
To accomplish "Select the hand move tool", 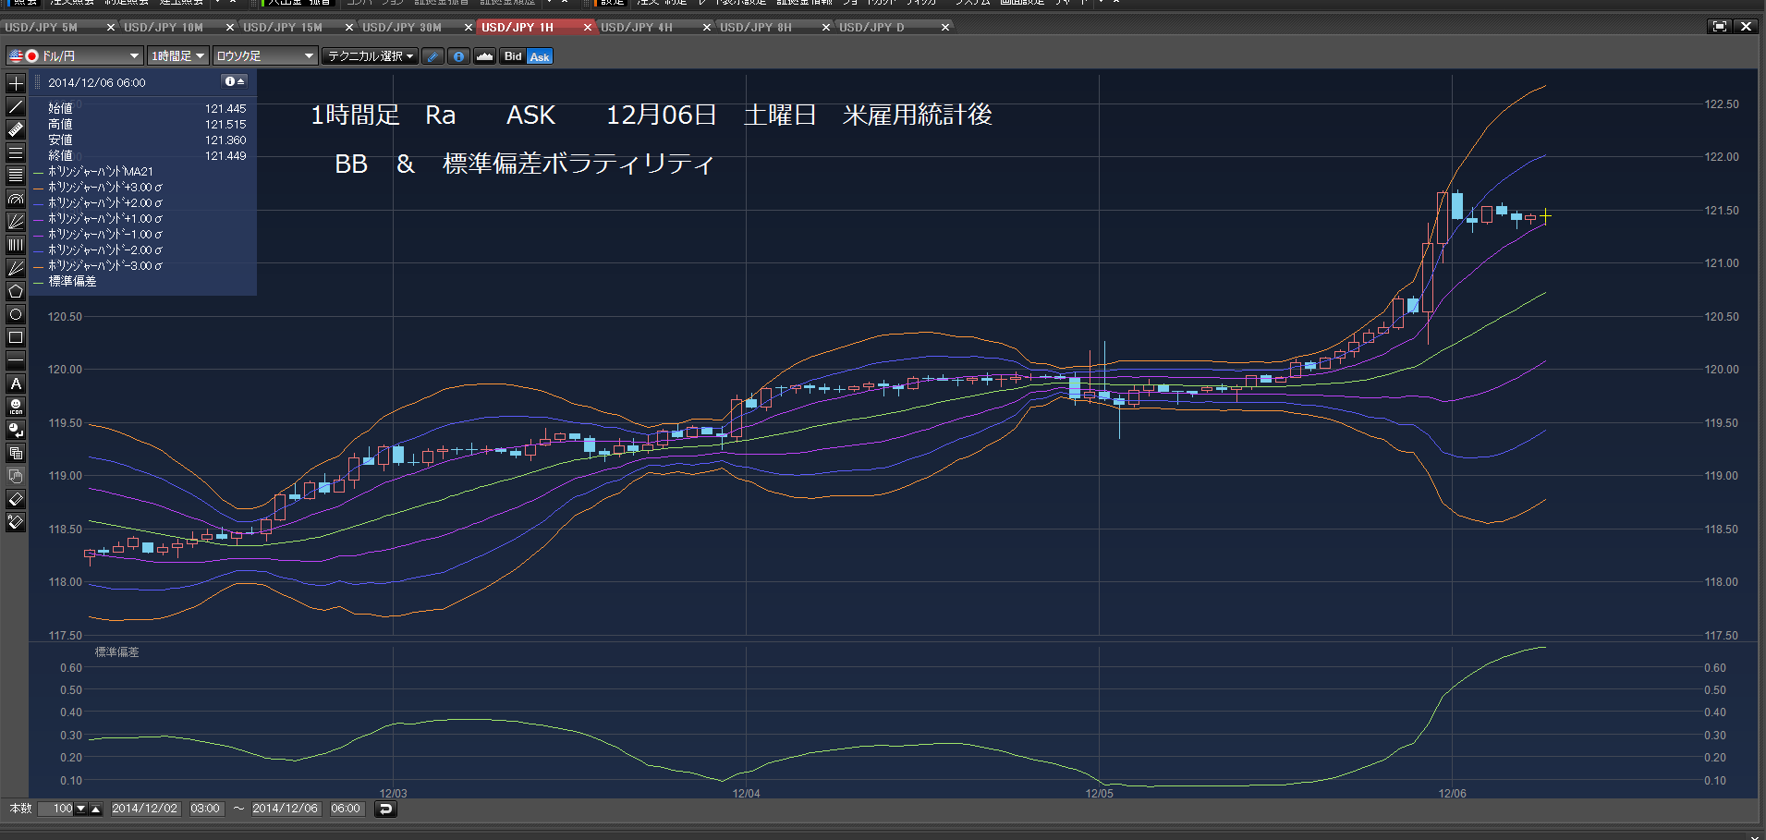I will pyautogui.click(x=16, y=476).
